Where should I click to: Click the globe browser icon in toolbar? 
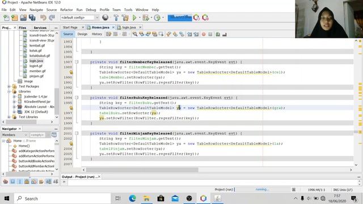tap(105, 18)
